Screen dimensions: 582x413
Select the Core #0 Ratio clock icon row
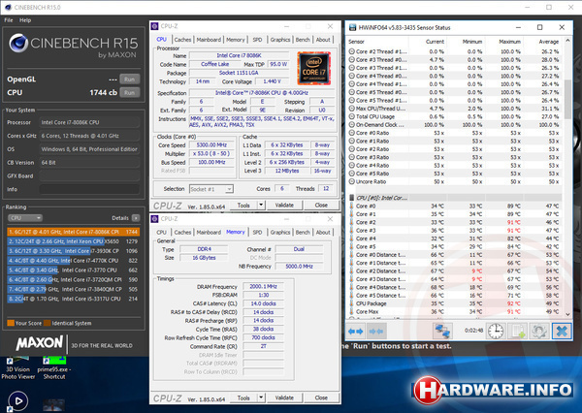(x=456, y=133)
